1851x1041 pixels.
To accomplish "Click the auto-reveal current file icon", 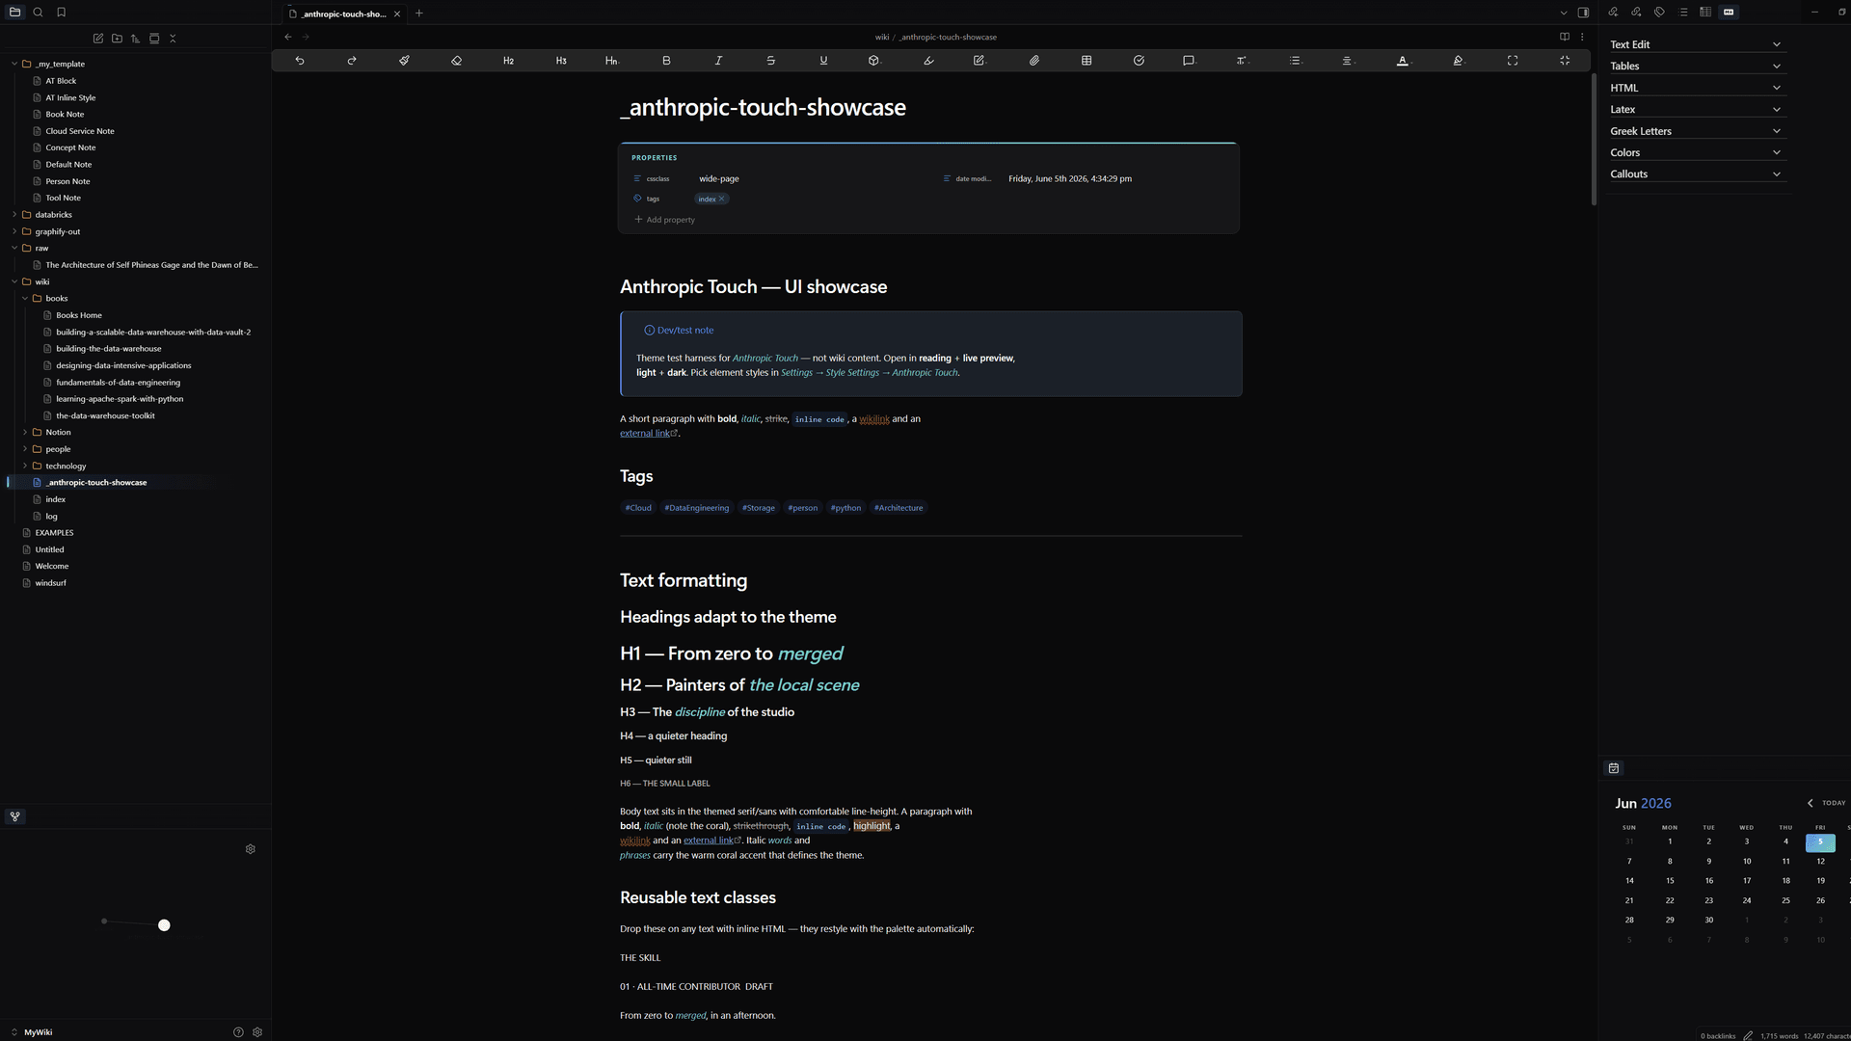I will (x=154, y=39).
